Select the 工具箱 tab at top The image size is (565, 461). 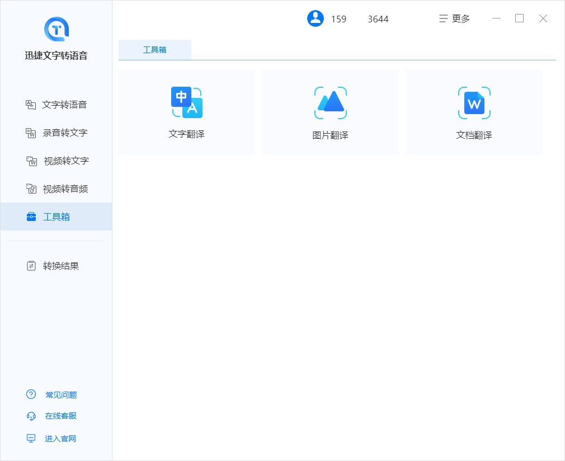[155, 50]
